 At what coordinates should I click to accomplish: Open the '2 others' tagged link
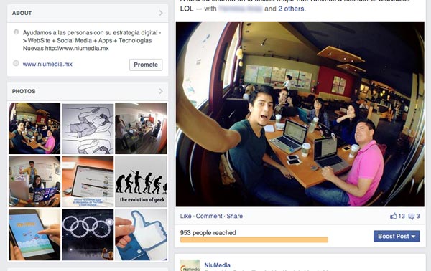[x=291, y=9]
